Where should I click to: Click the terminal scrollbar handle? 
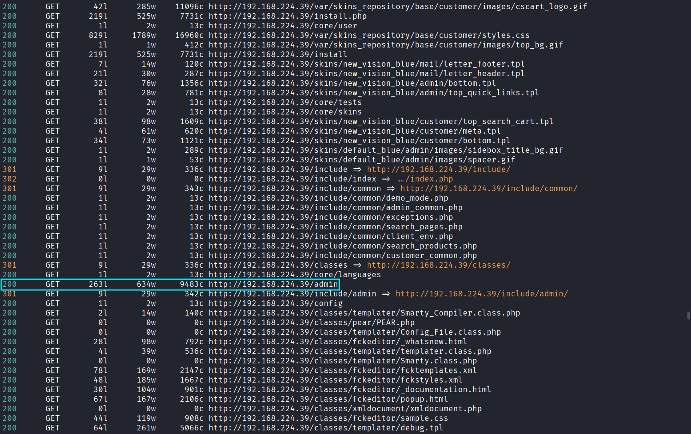point(688,316)
